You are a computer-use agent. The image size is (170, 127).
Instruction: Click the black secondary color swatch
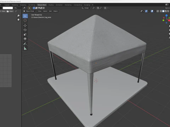tap(1, 8)
